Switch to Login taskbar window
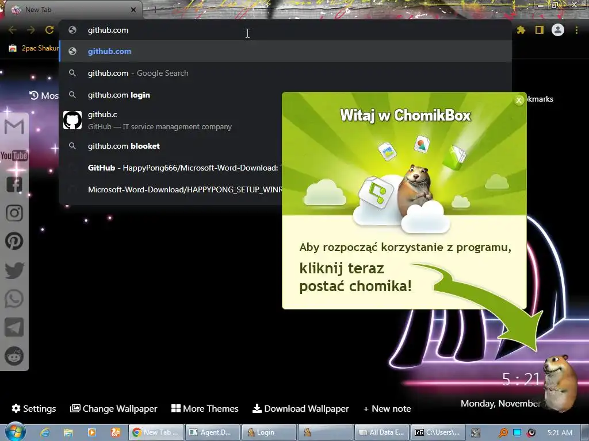589x441 pixels. 269,432
